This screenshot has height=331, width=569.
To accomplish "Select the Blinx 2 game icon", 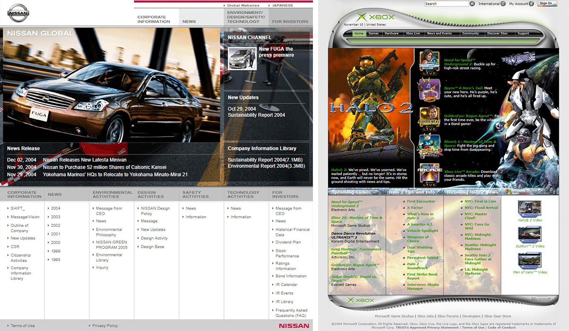I will [429, 146].
